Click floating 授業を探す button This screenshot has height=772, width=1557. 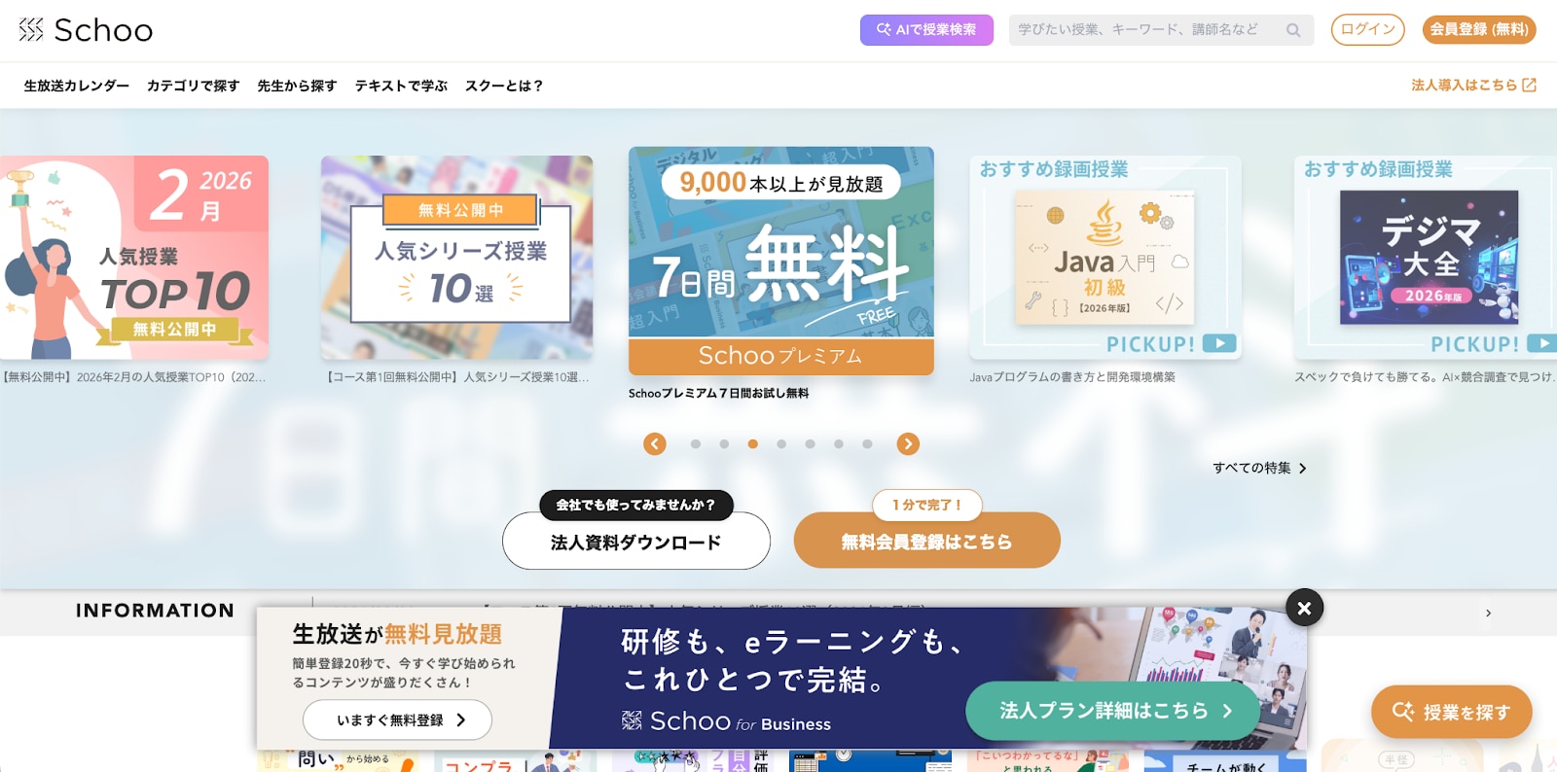pos(1451,712)
